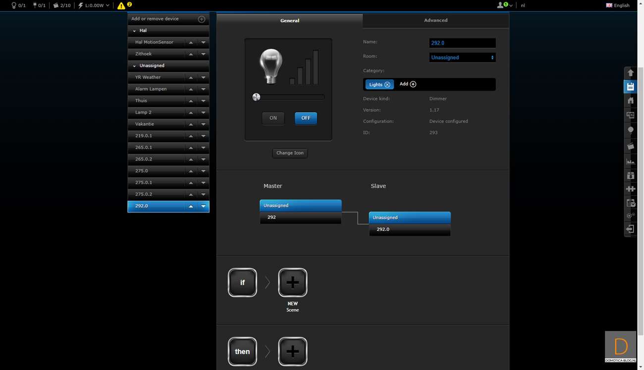Turn the dimmer ON
Screen dimensions: 644x370
tap(273, 118)
